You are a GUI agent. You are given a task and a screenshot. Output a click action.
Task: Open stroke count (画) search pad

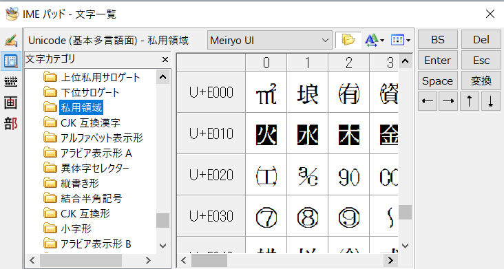[11, 103]
